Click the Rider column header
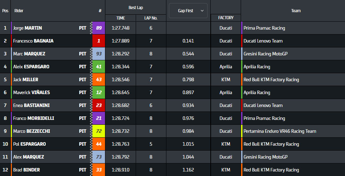This screenshot has height=176, width=345. [19, 11]
